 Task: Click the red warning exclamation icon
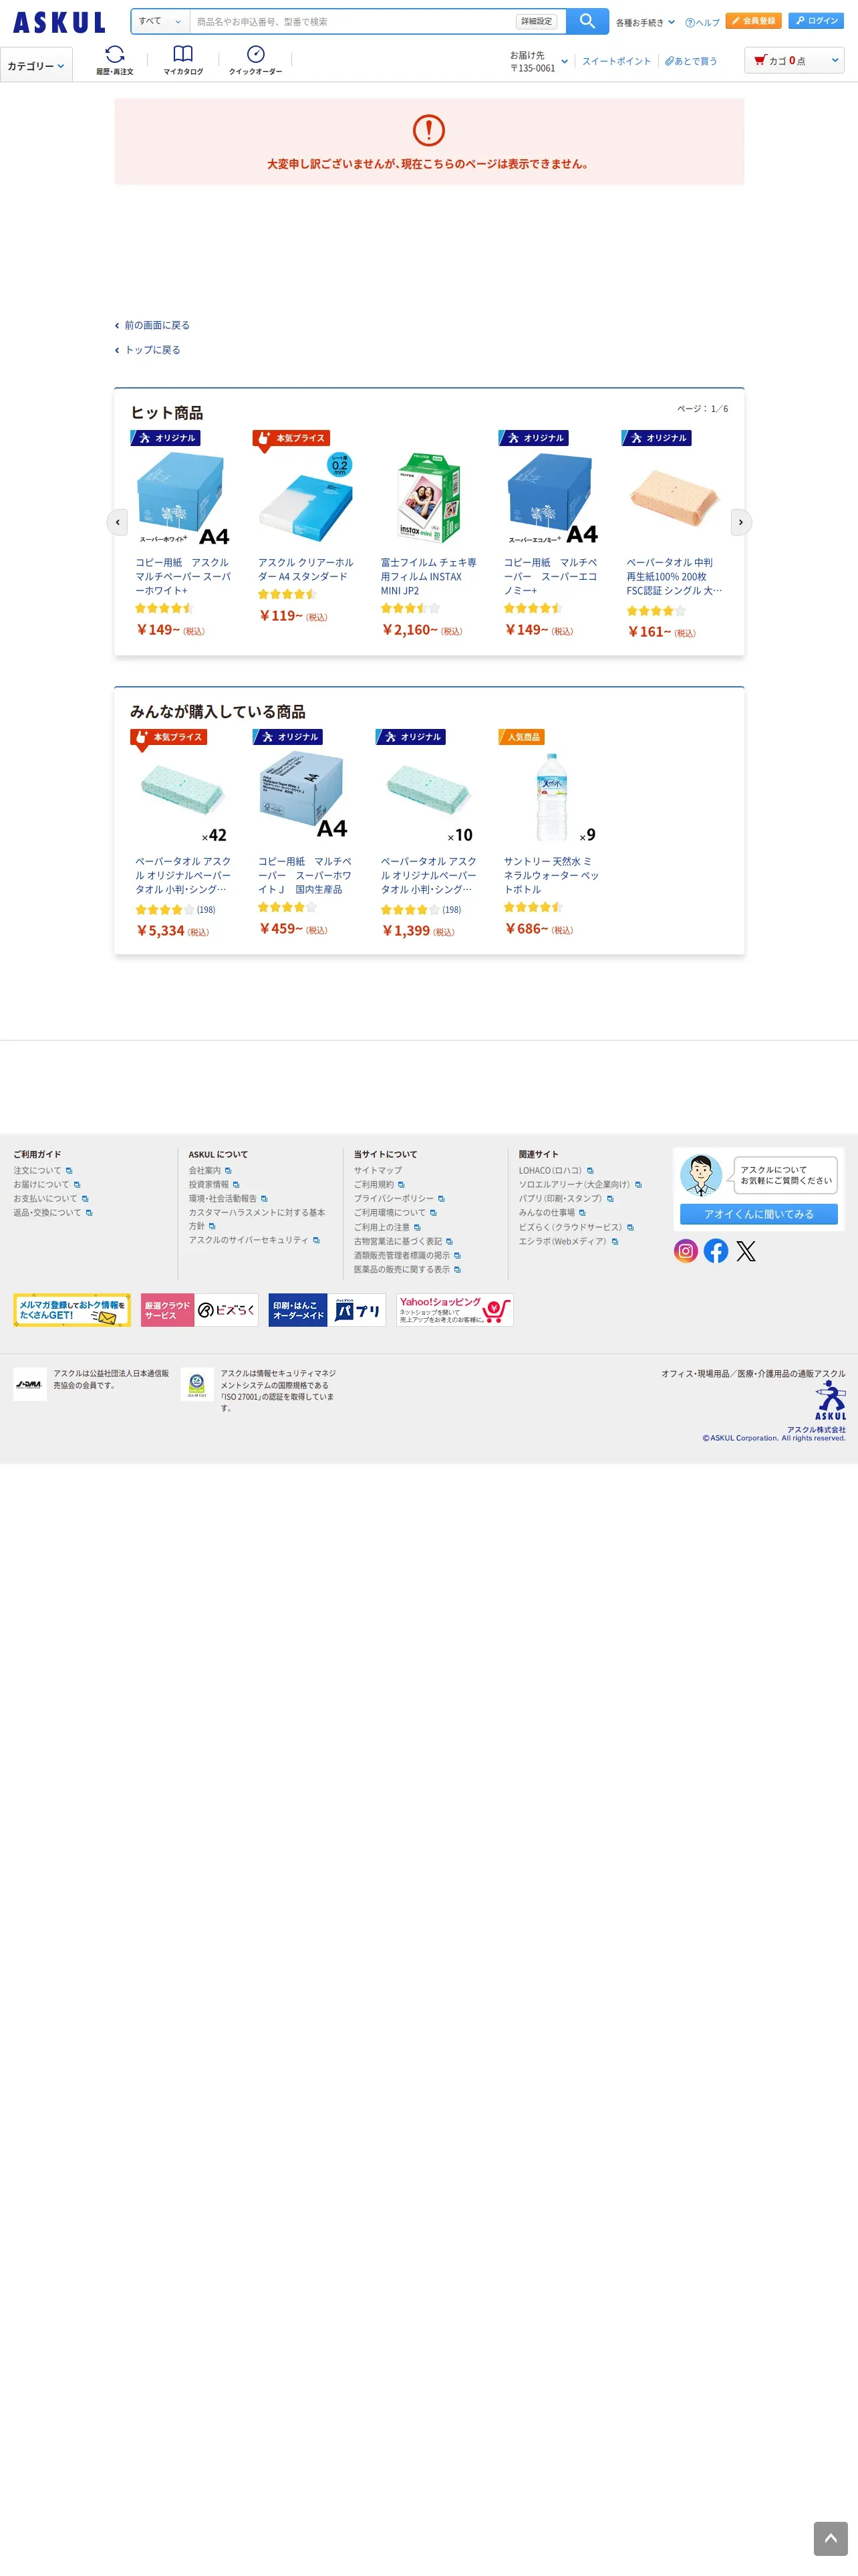point(428,130)
